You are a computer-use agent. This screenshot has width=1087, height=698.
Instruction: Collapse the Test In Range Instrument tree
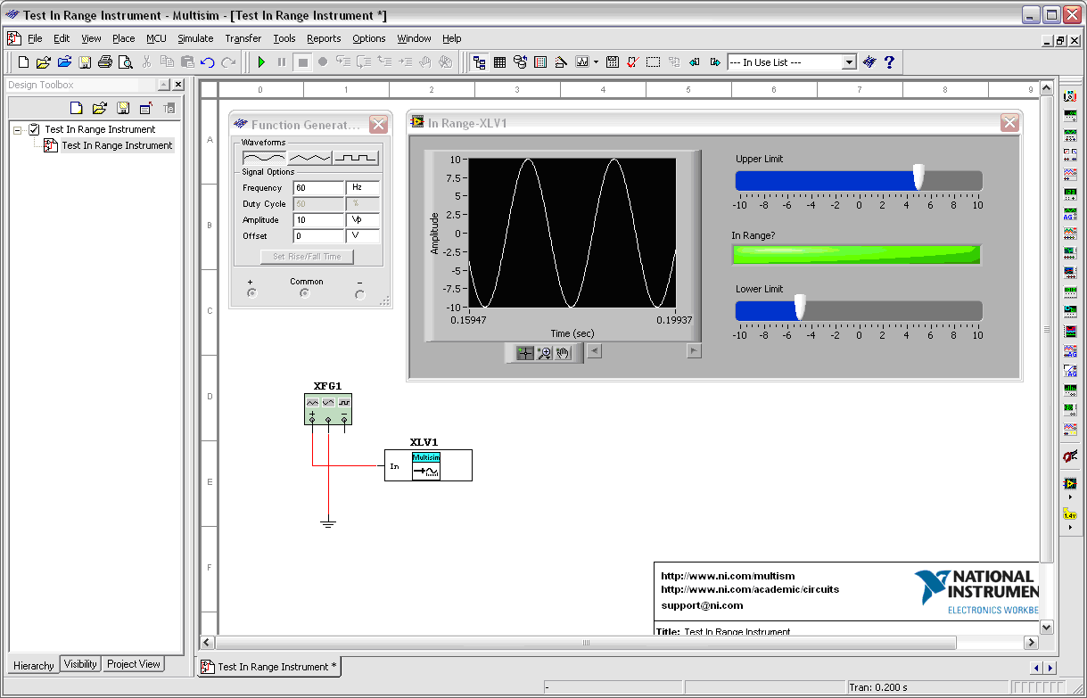tap(17, 130)
